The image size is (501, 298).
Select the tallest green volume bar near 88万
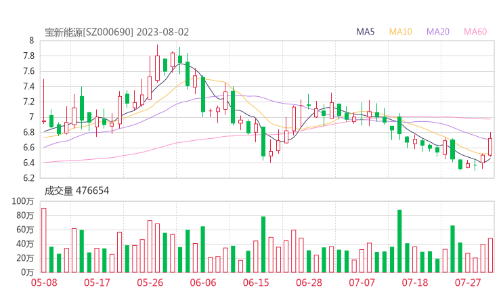point(399,241)
